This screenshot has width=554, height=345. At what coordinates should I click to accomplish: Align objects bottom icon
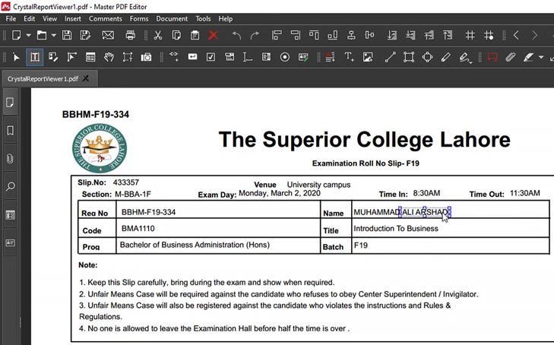coord(332,35)
